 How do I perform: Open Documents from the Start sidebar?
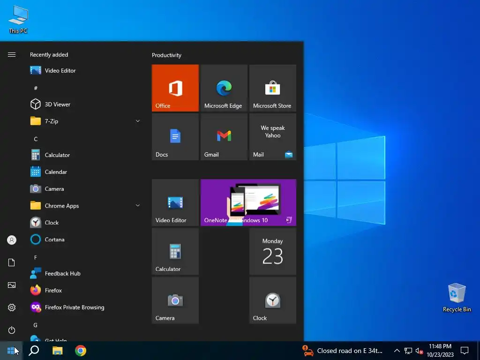(12, 262)
